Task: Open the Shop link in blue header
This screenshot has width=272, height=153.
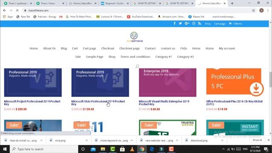Action: (x=208, y=24)
